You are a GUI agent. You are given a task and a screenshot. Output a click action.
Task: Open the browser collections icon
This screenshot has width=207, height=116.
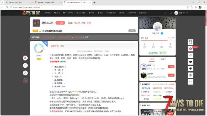point(196,7)
